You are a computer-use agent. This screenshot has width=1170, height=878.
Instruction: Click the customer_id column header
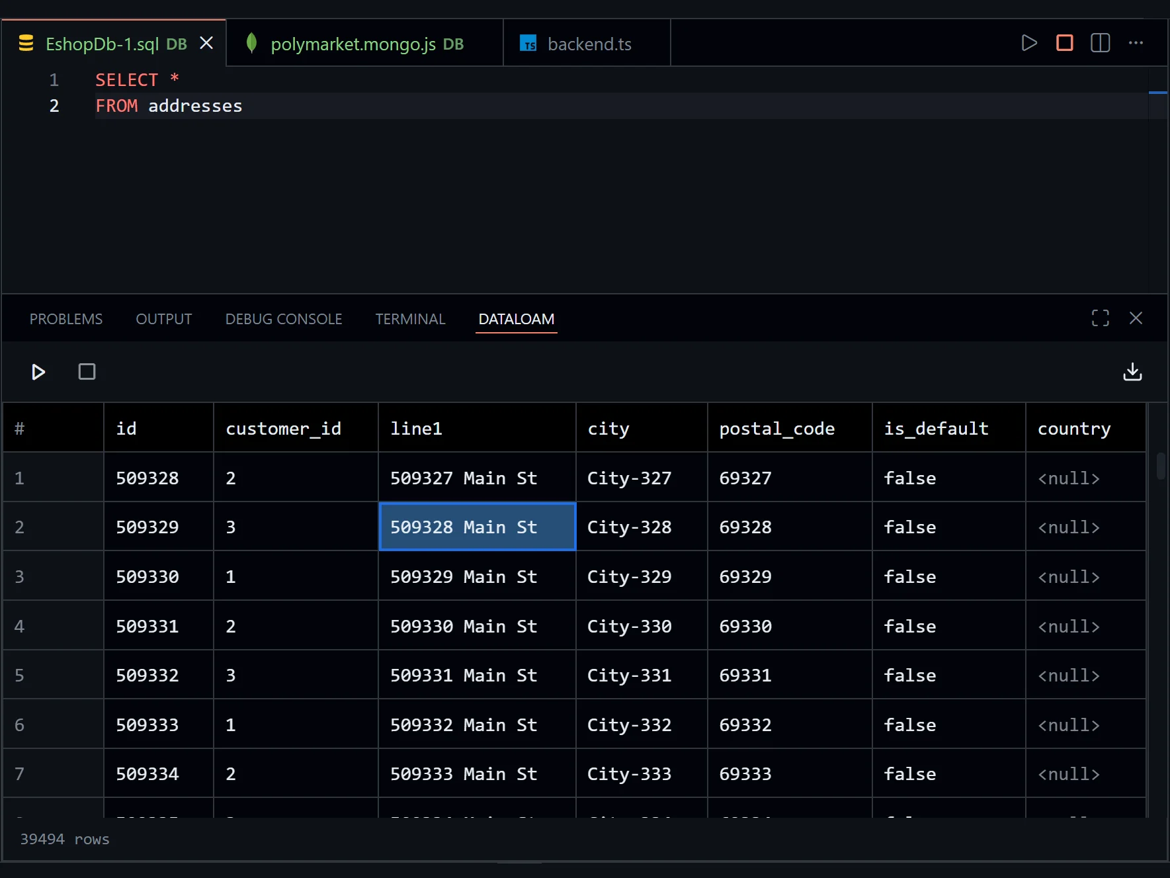[x=296, y=428]
